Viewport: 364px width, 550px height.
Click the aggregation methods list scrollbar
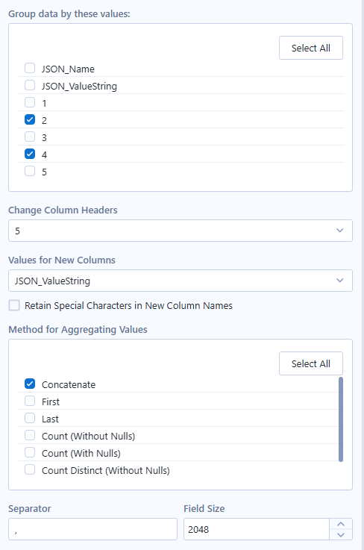(341, 419)
